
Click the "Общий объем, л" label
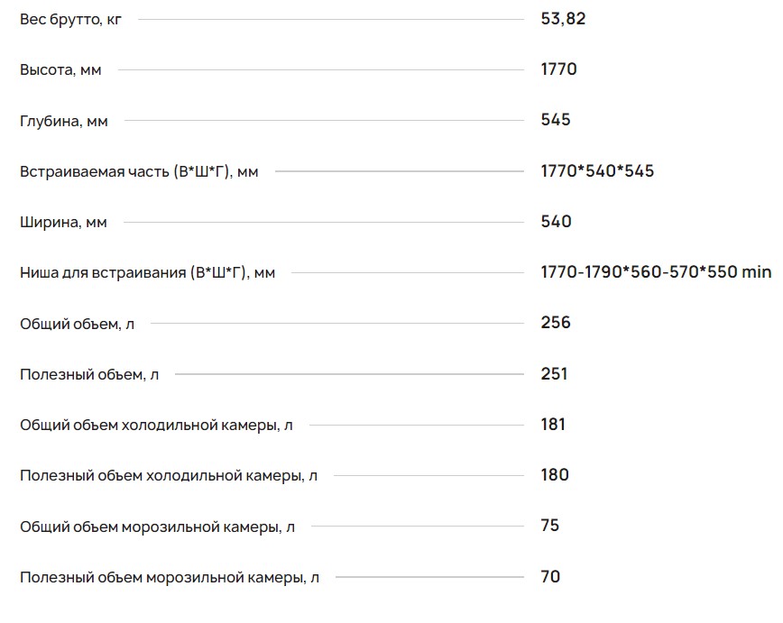tap(77, 323)
